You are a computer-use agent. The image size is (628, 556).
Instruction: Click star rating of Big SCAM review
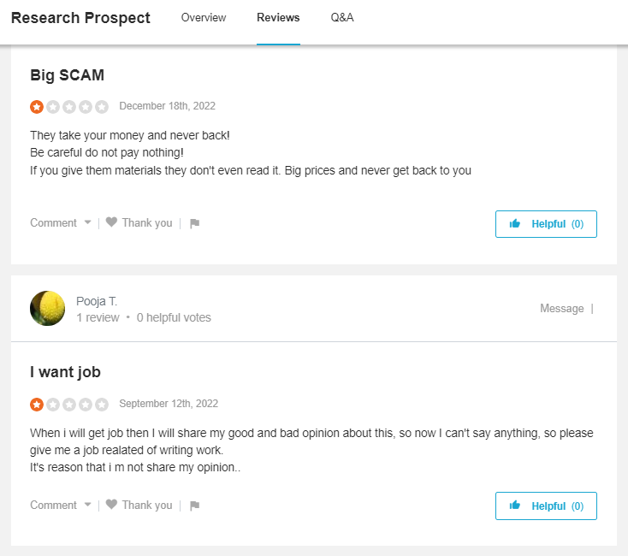coord(69,107)
